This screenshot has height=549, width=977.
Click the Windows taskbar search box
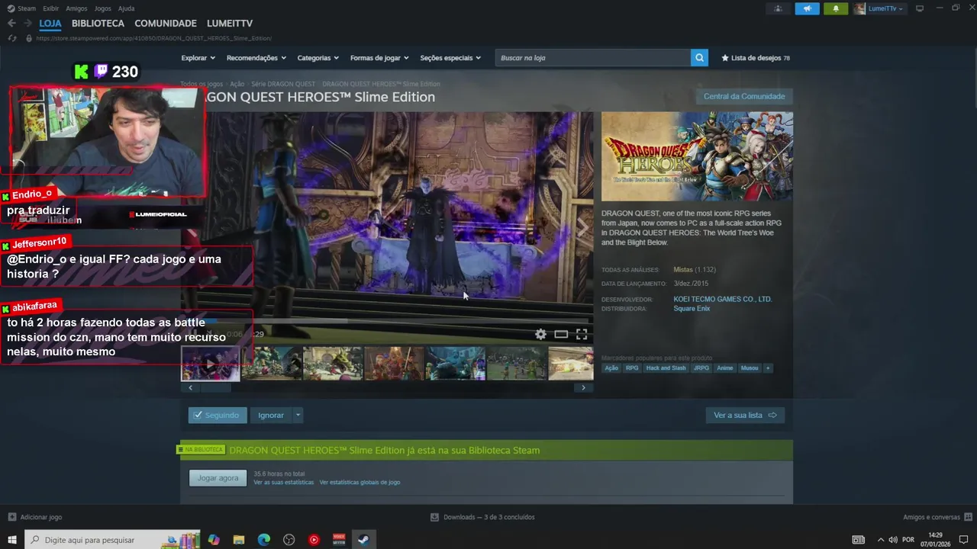(112, 540)
